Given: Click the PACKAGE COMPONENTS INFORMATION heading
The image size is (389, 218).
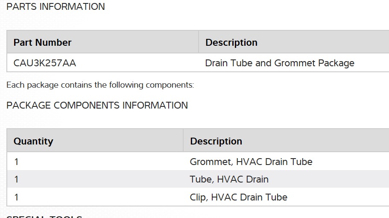Looking at the screenshot, I should pyautogui.click(x=97, y=105).
